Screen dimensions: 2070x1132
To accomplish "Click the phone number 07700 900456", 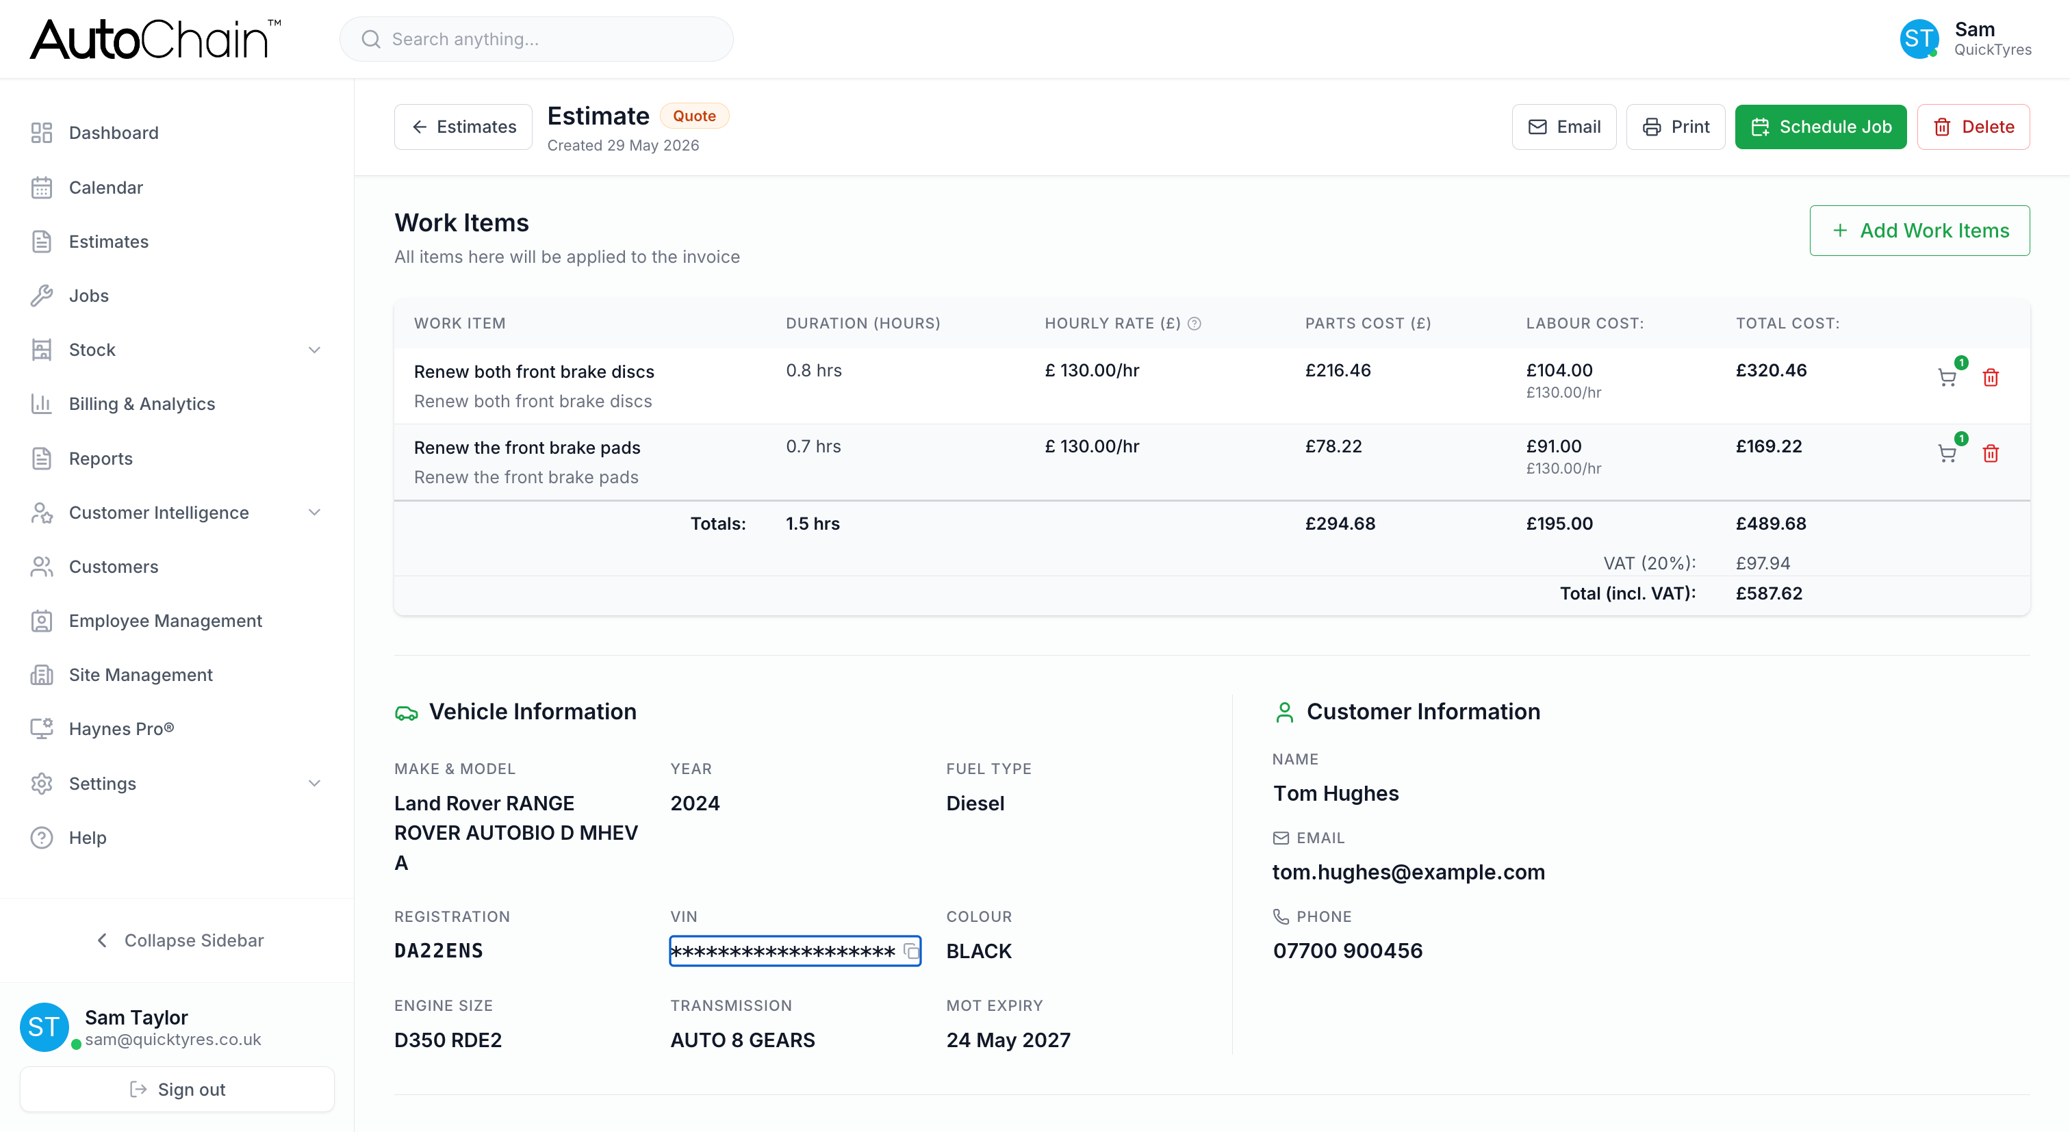I will (1348, 951).
